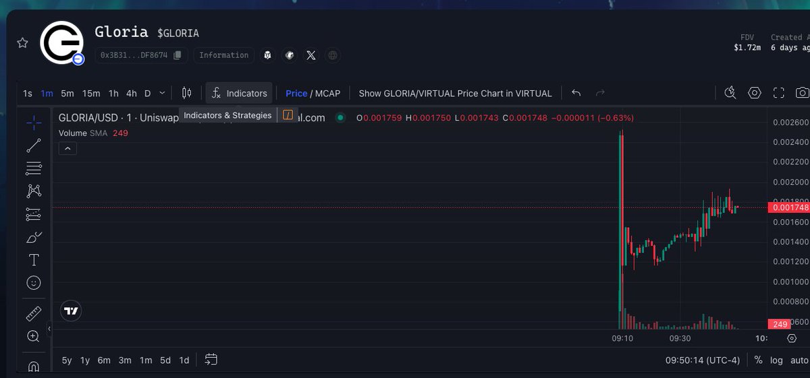Show GLORIA/VIRTUAL Price Chart in VIRTUAL
This screenshot has height=378, width=810.
click(455, 94)
